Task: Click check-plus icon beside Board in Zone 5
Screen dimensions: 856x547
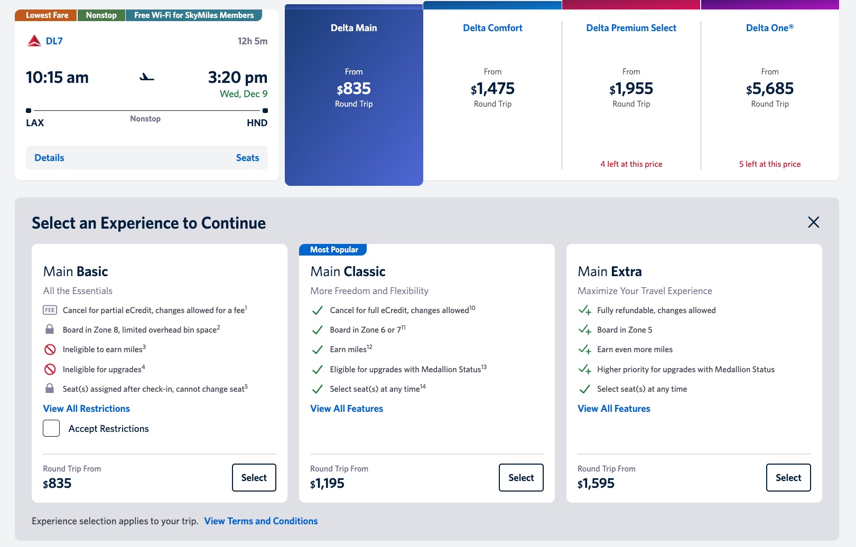Action: coord(584,330)
